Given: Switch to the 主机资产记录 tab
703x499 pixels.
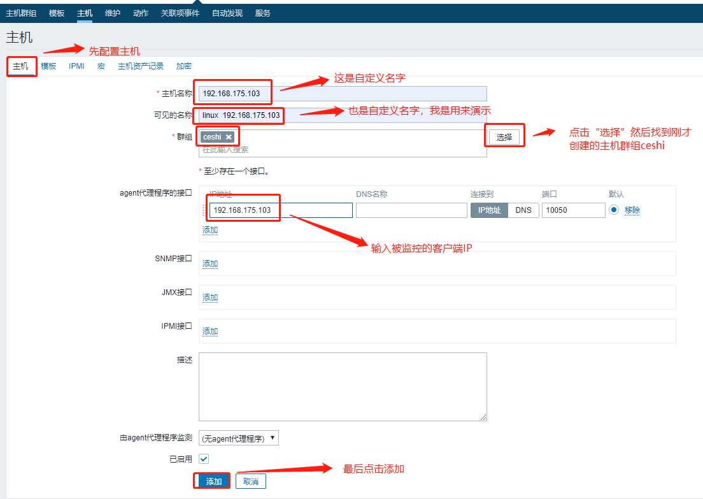Looking at the screenshot, I should [141, 66].
